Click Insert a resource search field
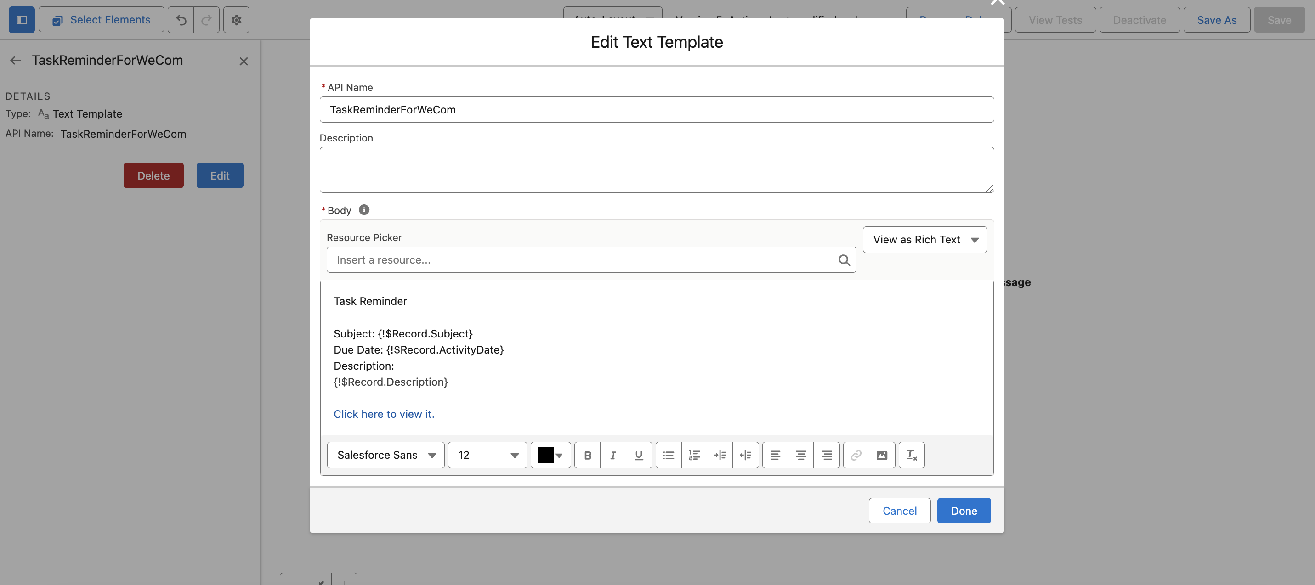The height and width of the screenshot is (585, 1315). click(x=591, y=260)
